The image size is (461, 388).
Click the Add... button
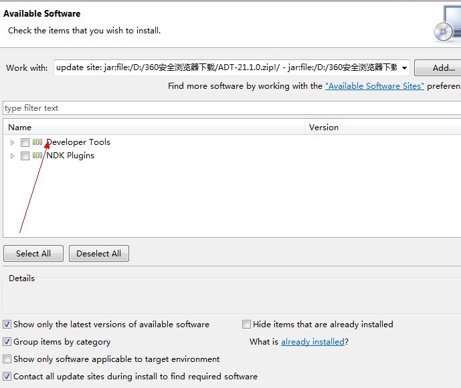[439, 67]
